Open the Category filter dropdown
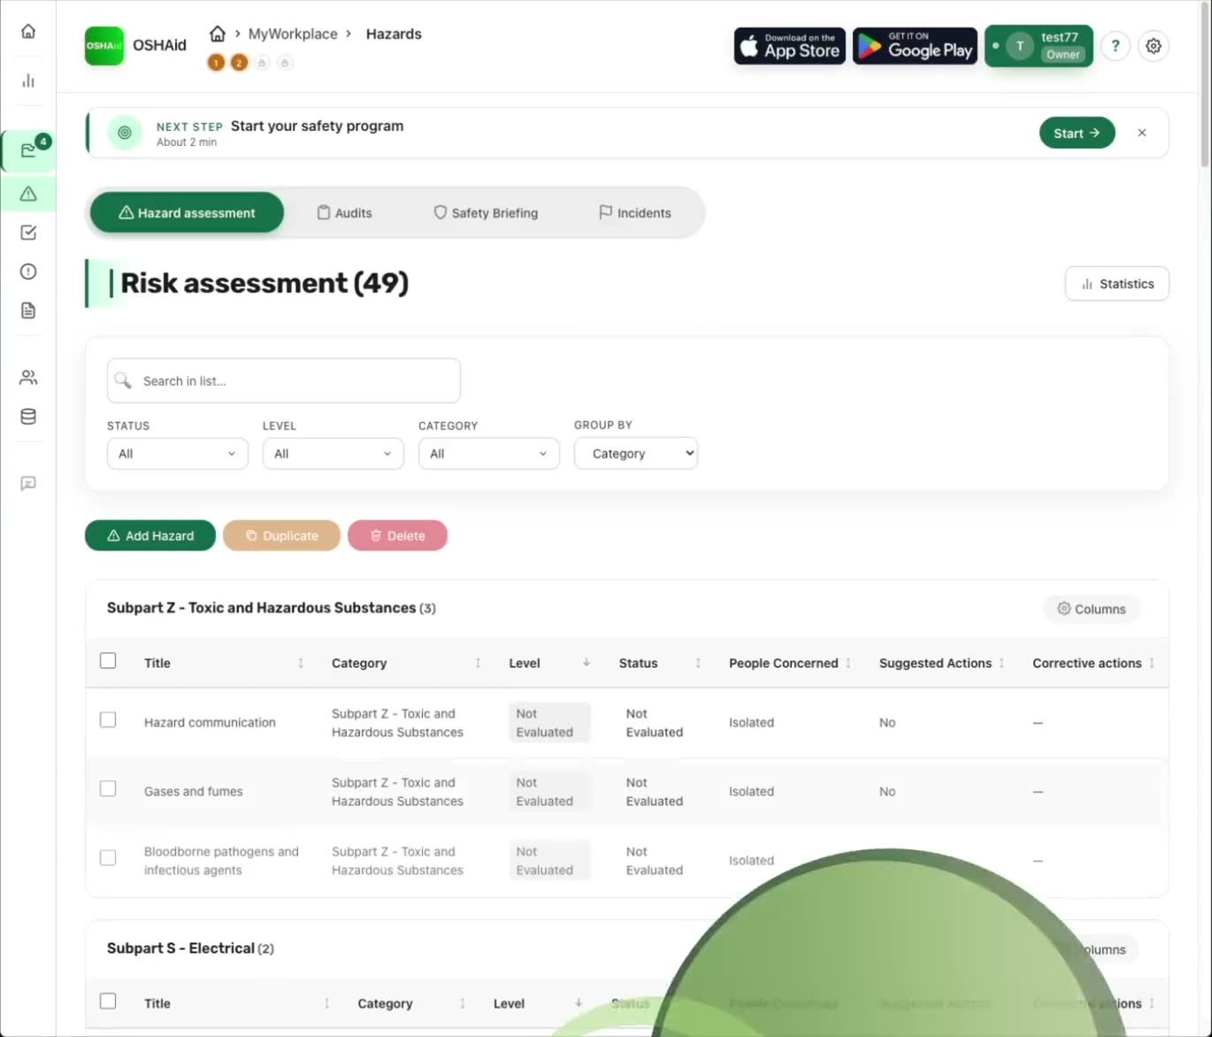Screen dimensions: 1212x1037 [489, 454]
